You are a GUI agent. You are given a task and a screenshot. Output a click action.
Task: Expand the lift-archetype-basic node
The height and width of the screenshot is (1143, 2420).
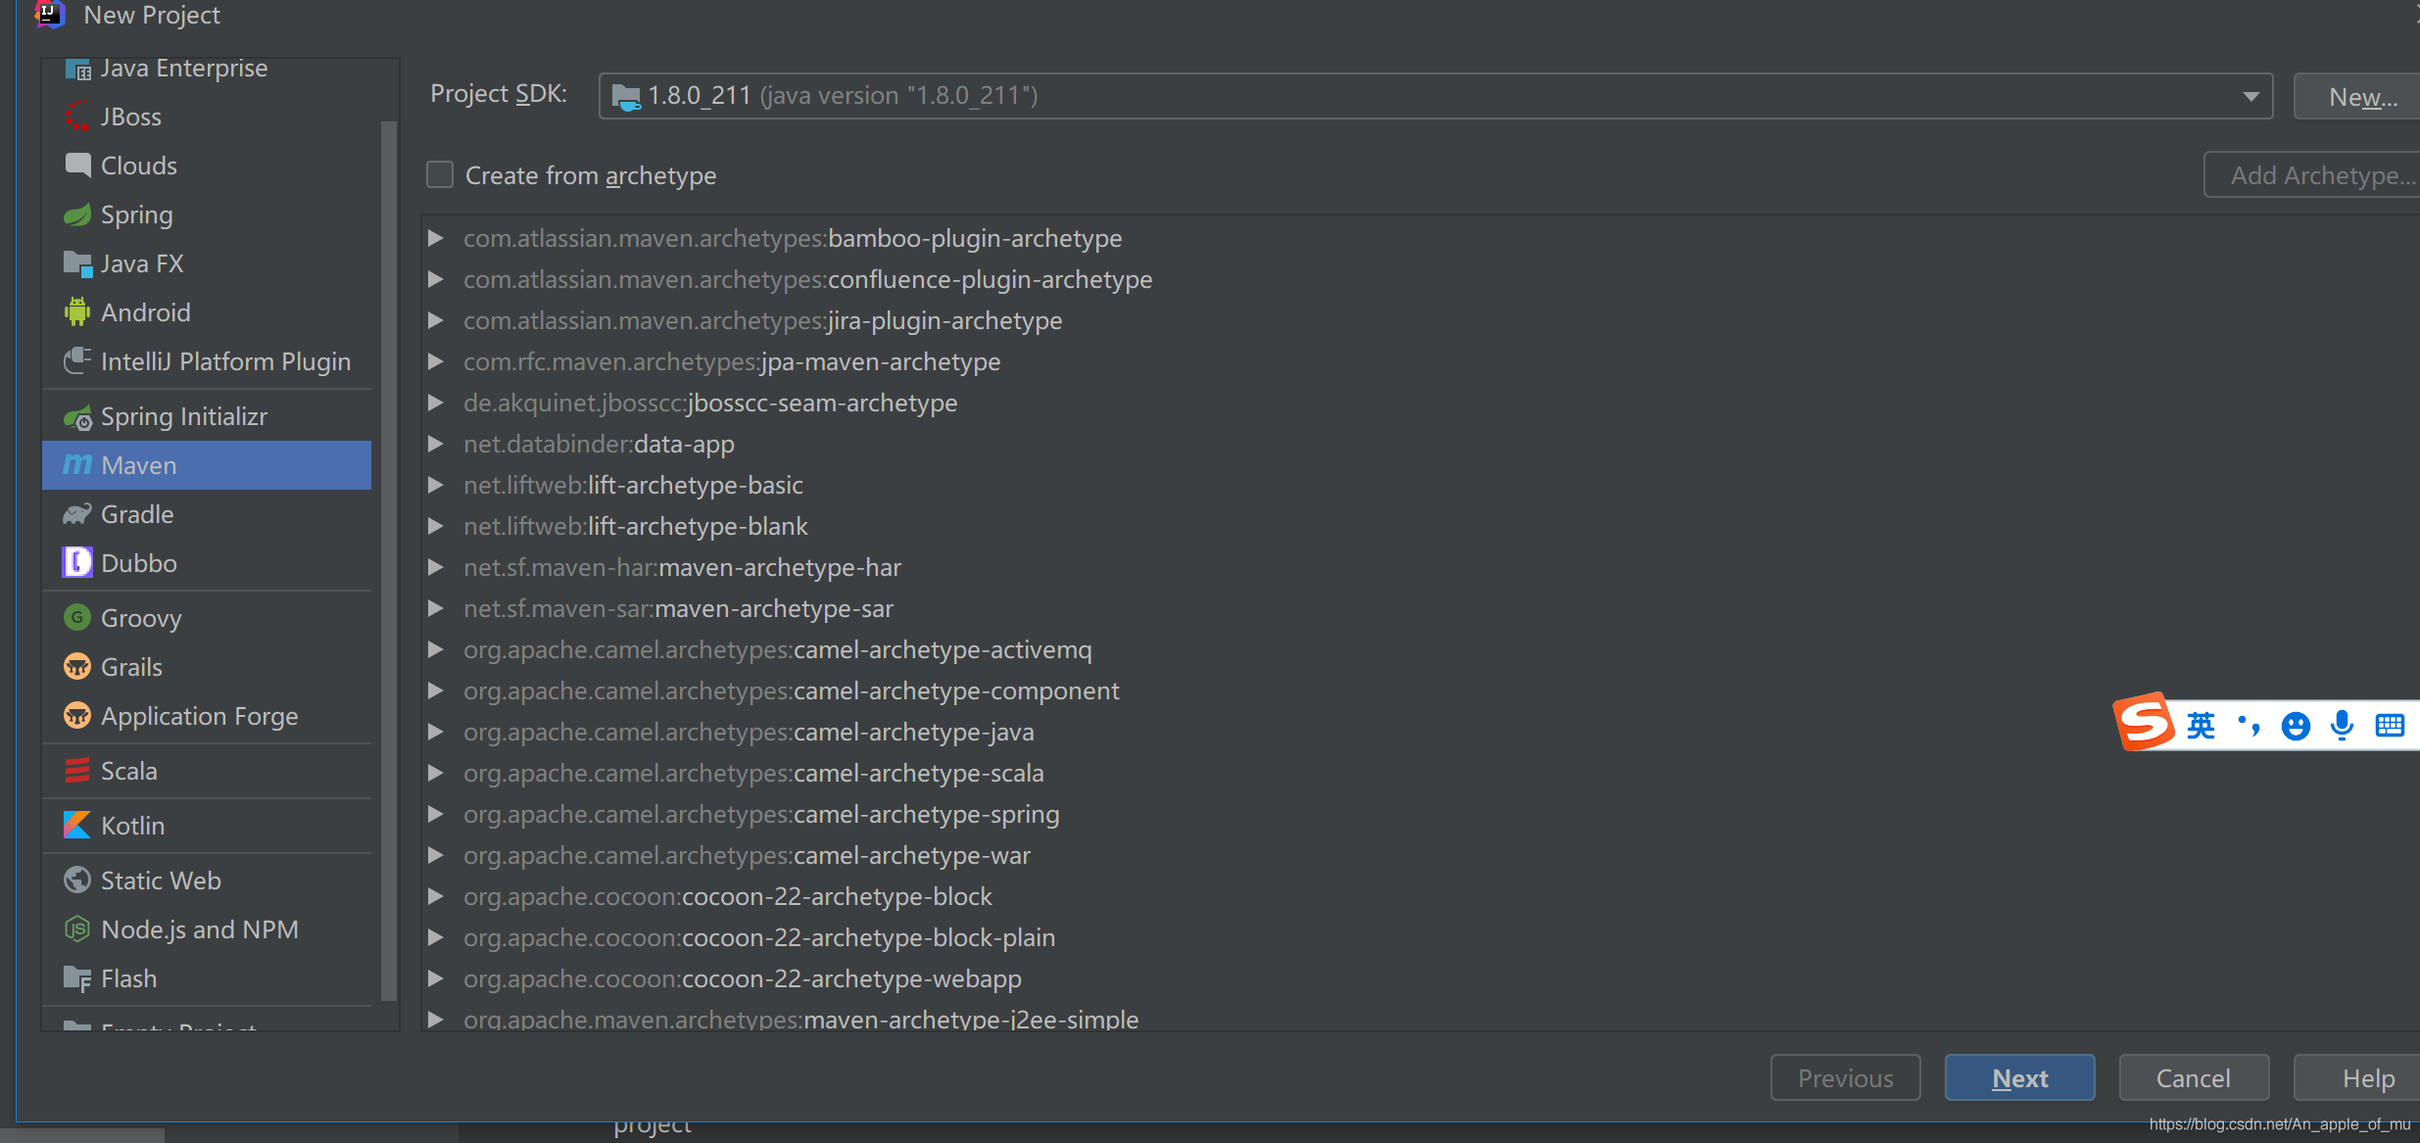point(436,485)
